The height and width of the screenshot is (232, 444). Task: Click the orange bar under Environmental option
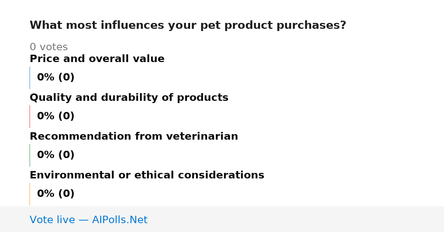[x=30, y=194]
